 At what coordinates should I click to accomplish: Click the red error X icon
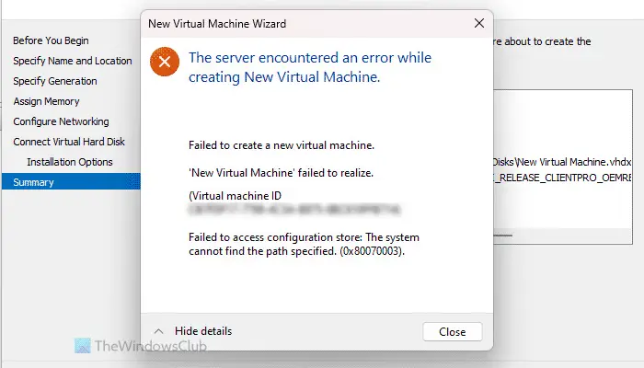[x=165, y=62]
